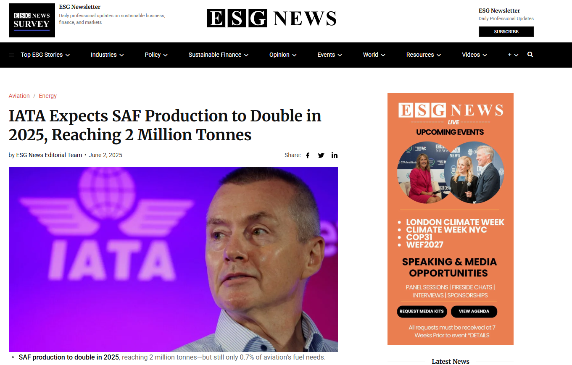572x365 pixels.
Task: Open the Videos dropdown
Action: (474, 55)
